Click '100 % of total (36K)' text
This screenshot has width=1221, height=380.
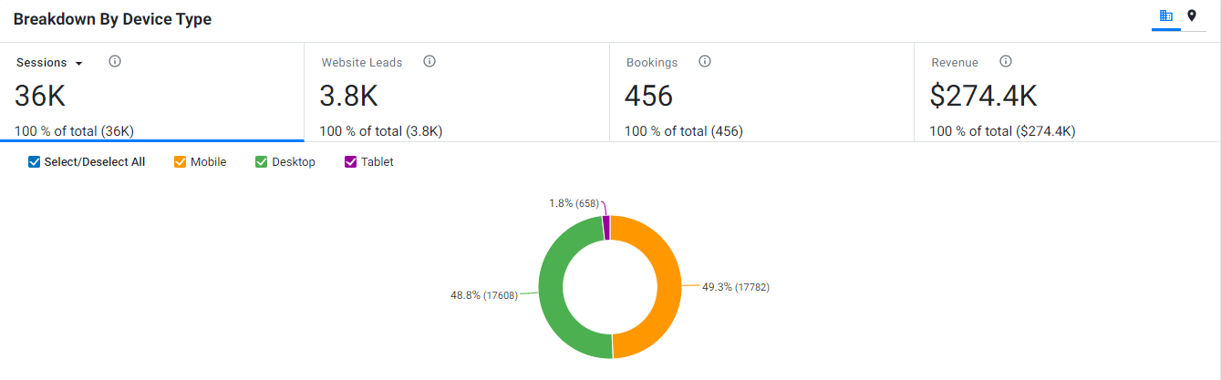74,131
